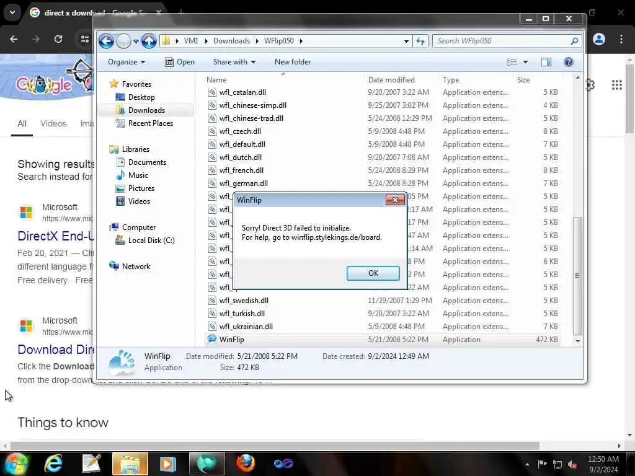The height and width of the screenshot is (476, 635).
Task: Expand the arrow after WFlip050 in the breadcrumb
Action: click(x=301, y=41)
